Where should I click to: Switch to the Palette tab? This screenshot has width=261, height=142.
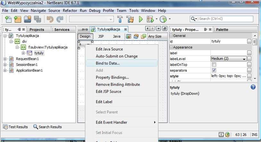(222, 30)
